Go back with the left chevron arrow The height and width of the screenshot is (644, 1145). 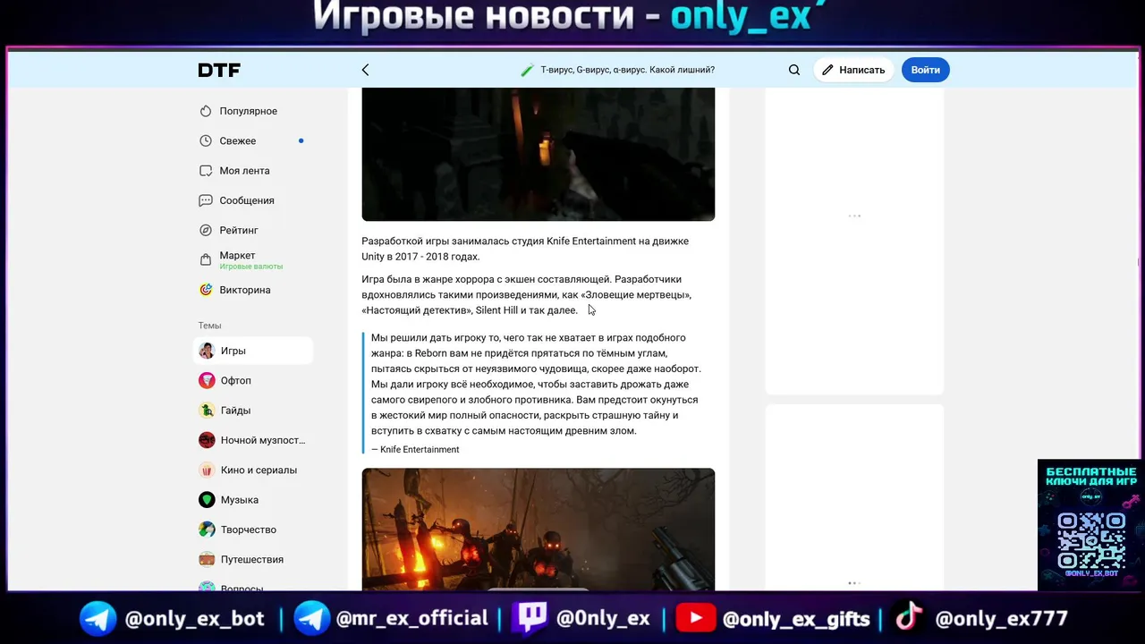tap(365, 70)
